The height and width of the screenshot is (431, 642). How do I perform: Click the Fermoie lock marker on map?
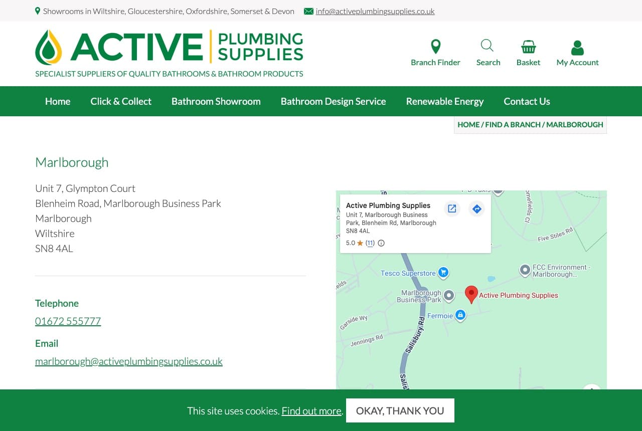[460, 315]
